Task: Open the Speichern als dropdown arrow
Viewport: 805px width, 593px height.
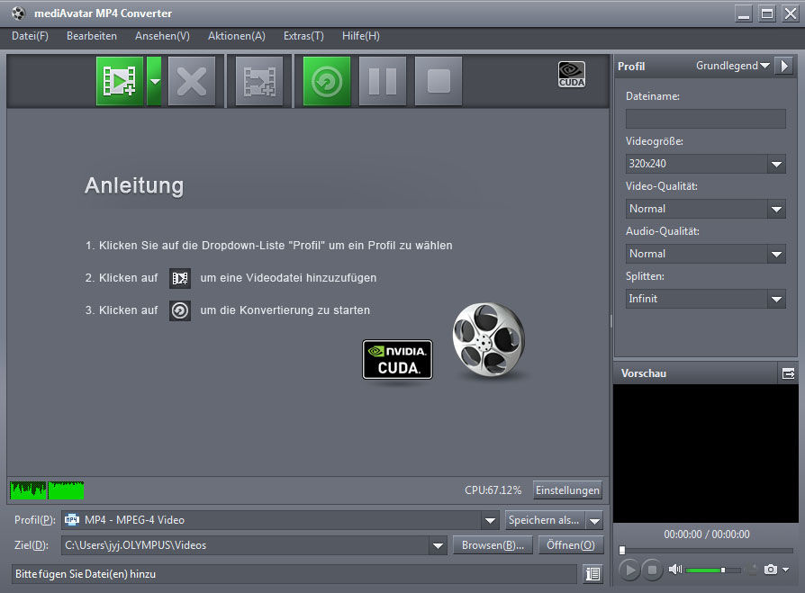Action: click(594, 521)
